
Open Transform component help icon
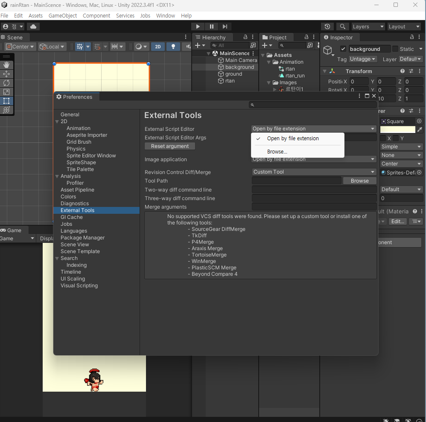point(403,71)
